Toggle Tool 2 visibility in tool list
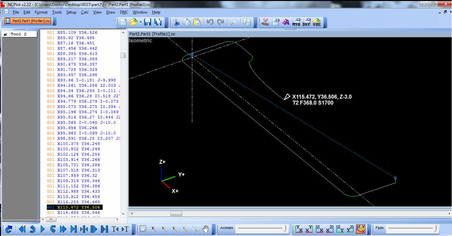This screenshot has width=452, height=236. click(6, 34)
